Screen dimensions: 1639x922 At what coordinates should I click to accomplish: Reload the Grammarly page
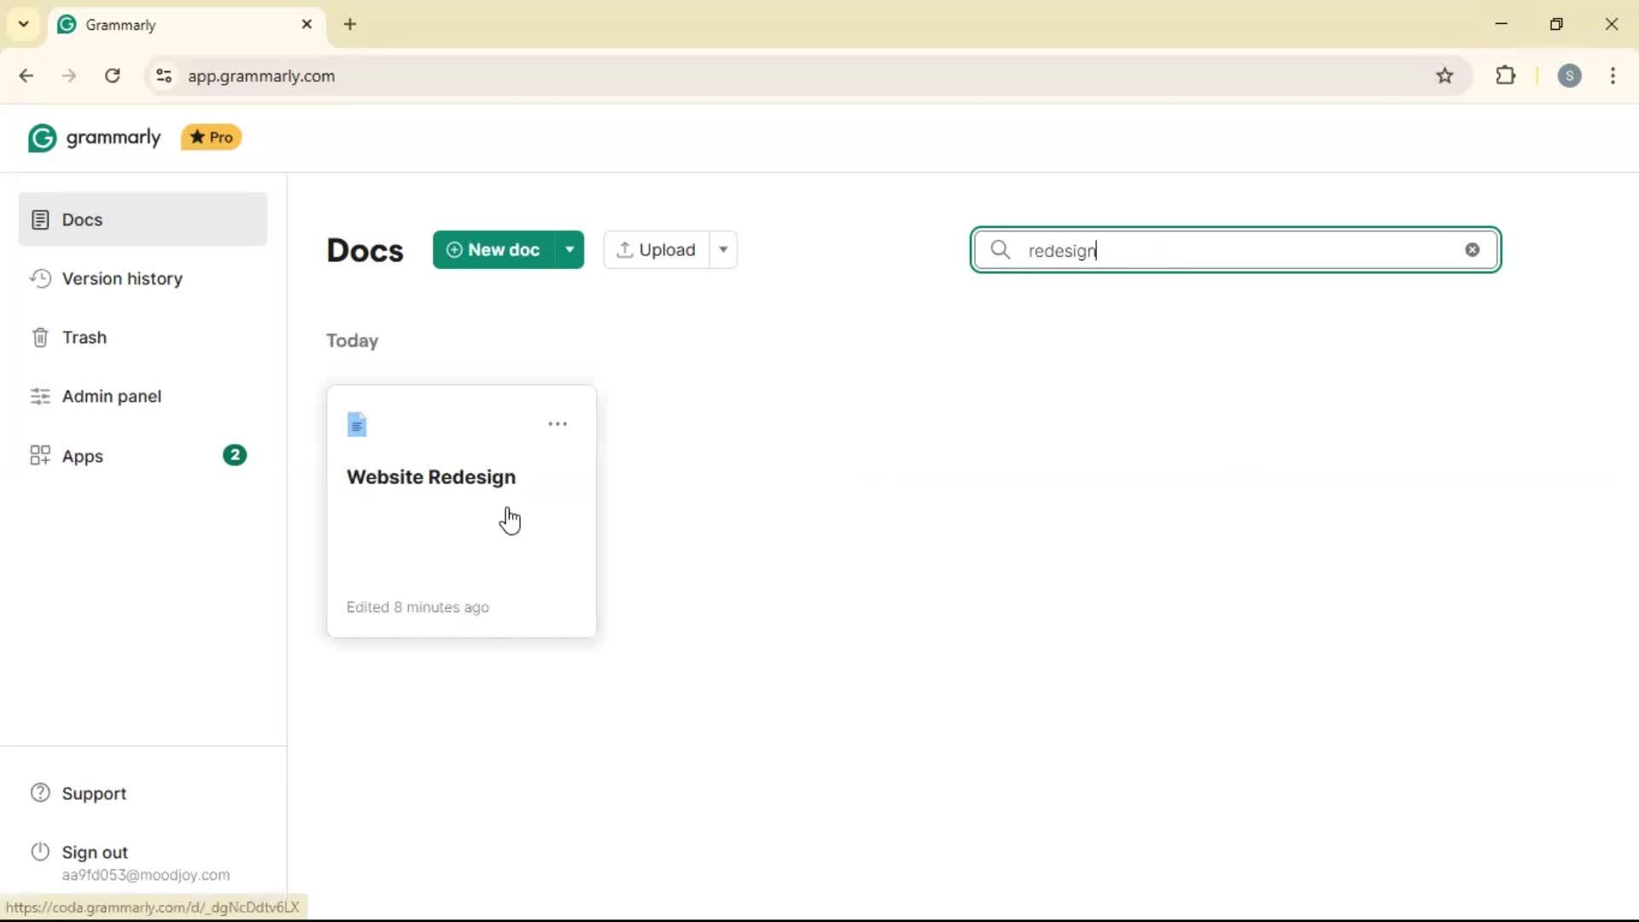click(x=113, y=76)
